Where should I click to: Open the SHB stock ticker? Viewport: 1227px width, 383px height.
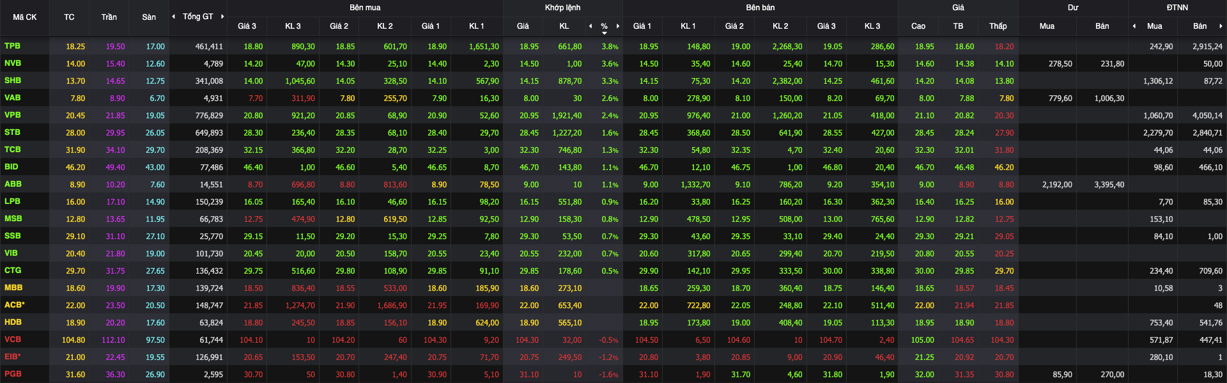(13, 81)
